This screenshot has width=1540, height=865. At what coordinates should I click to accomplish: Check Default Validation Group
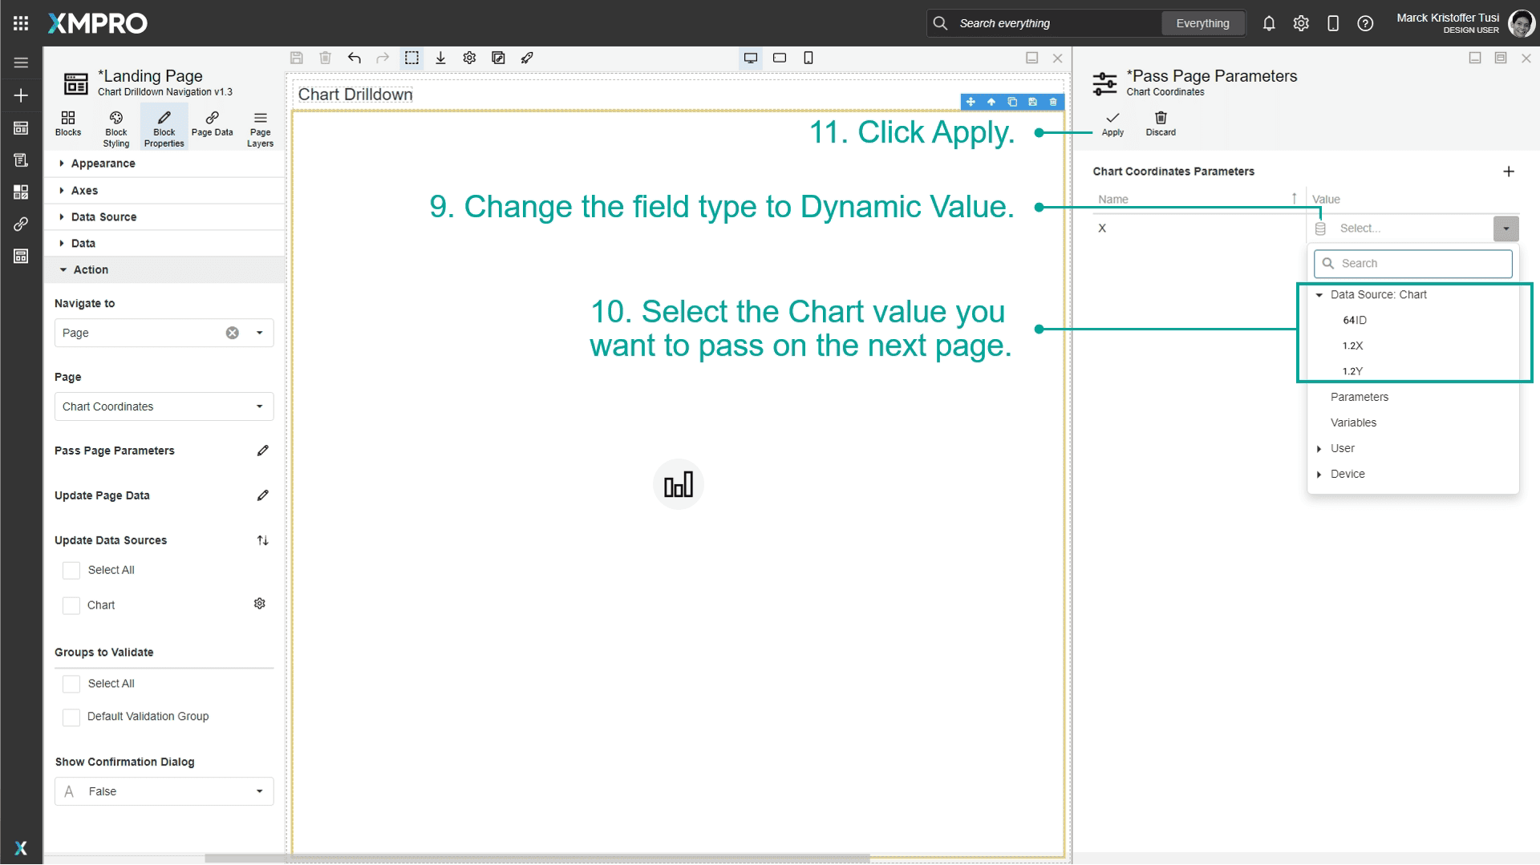[71, 717]
